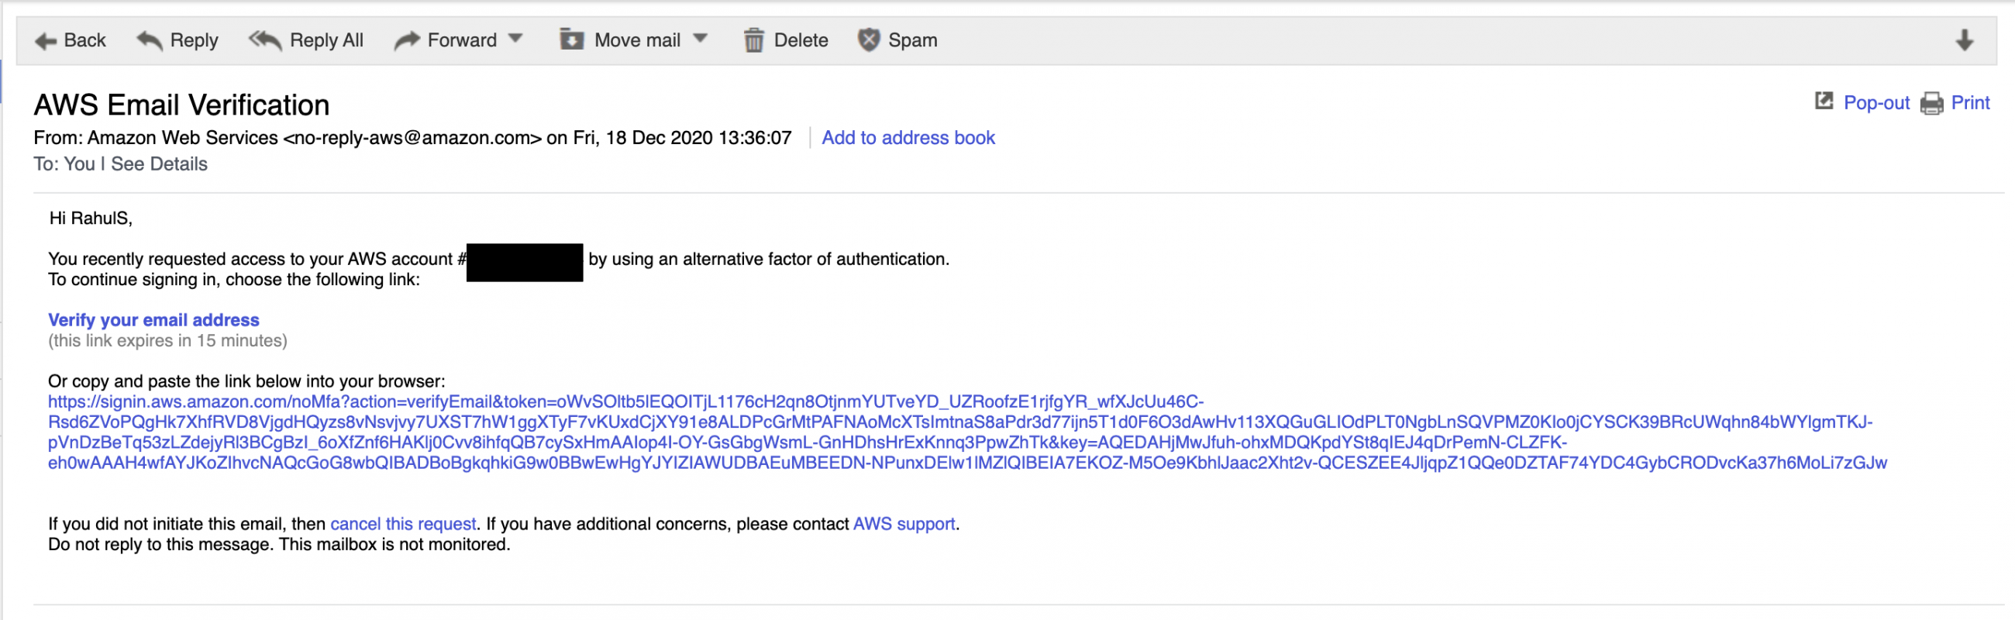Click the Print text link
The image size is (2015, 620).
tap(1969, 102)
